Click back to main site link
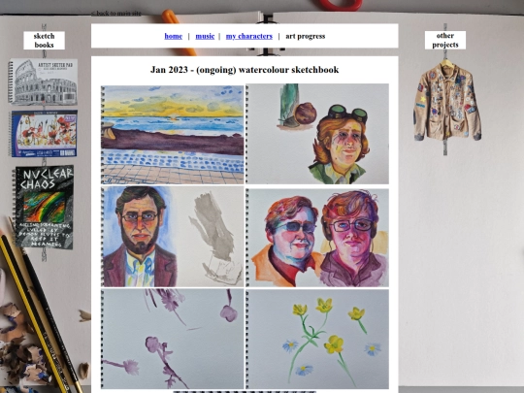Screen dimensions: 524x393 pos(116,14)
